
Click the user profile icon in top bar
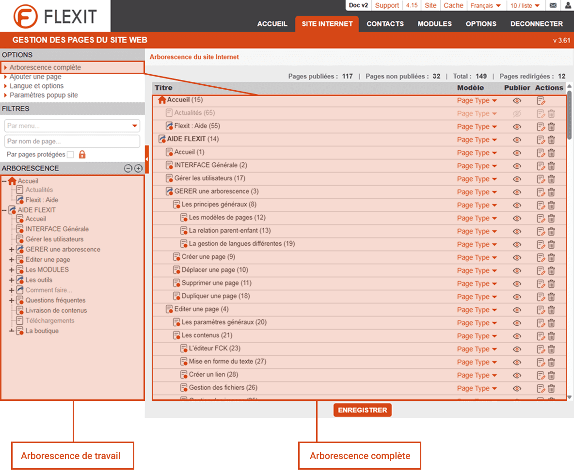[568, 6]
